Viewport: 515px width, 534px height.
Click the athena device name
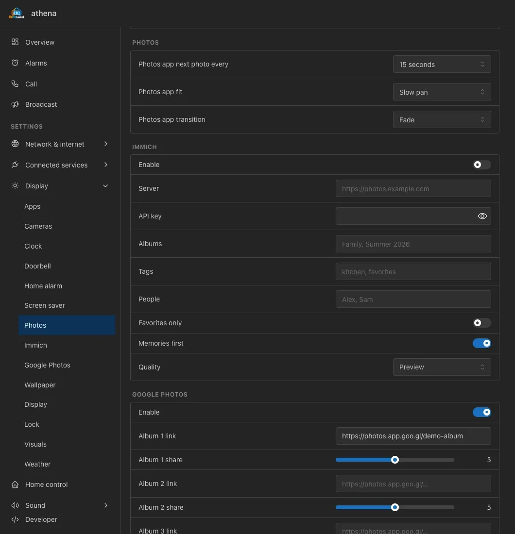coord(44,13)
